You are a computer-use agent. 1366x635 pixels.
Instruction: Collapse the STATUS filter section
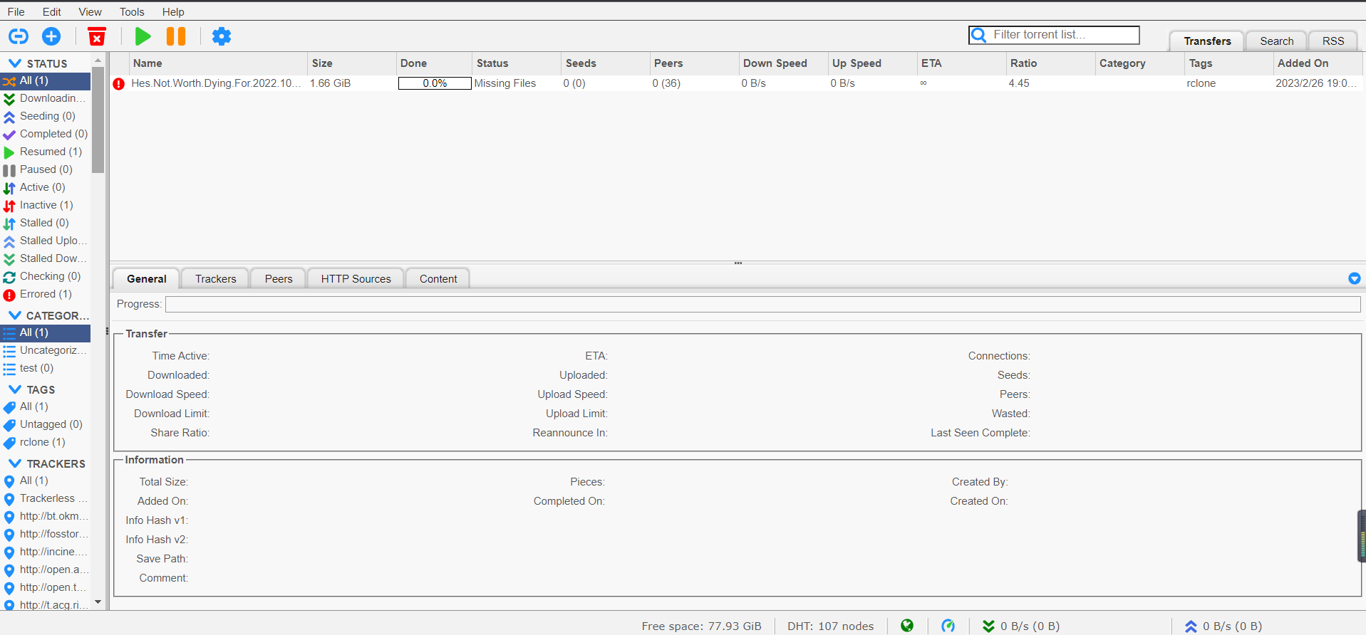[x=14, y=63]
